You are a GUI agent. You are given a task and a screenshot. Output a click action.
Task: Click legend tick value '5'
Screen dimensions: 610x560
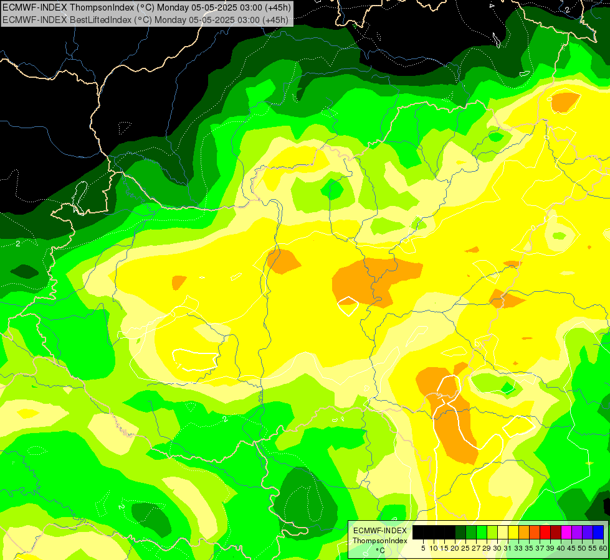[423, 548]
